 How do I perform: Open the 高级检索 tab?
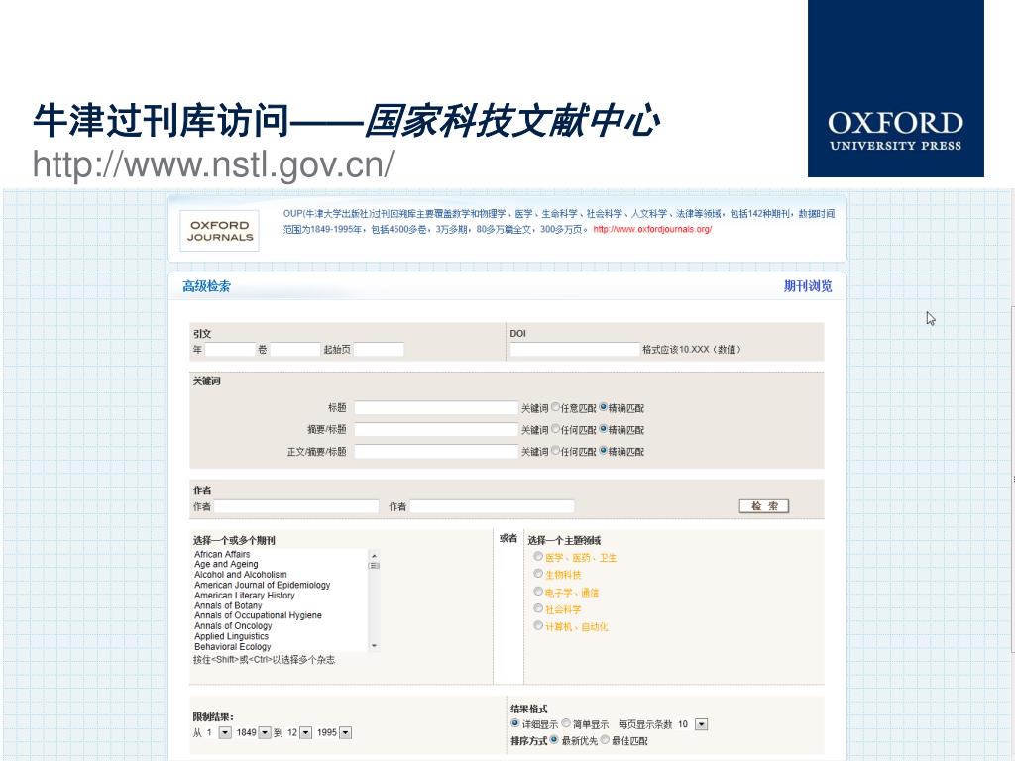coord(206,286)
